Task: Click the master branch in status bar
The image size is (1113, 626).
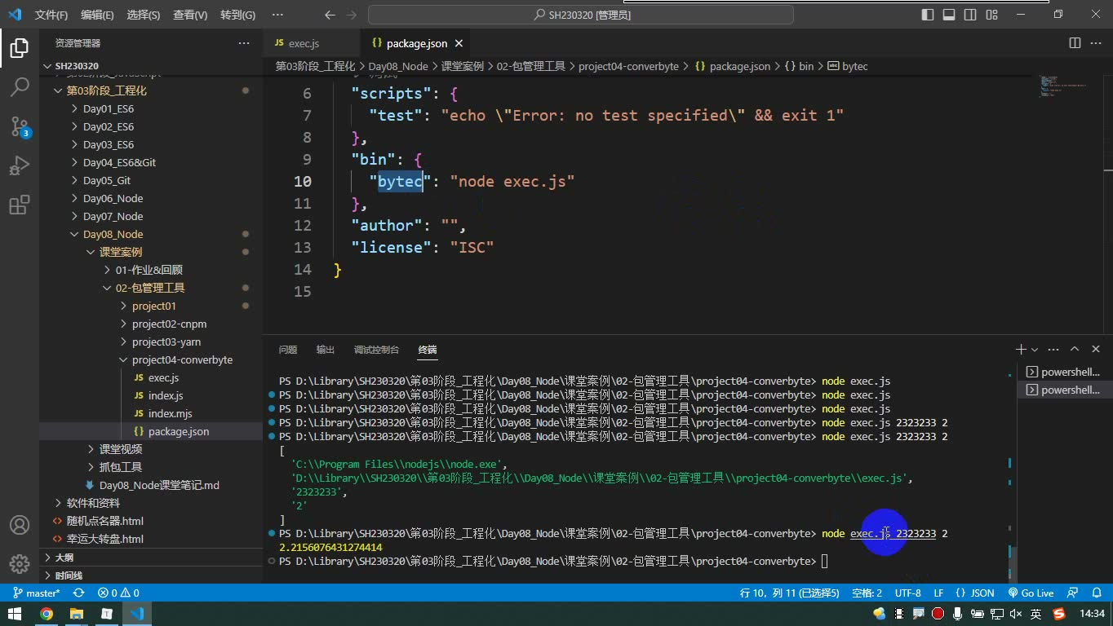Action: [x=35, y=593]
